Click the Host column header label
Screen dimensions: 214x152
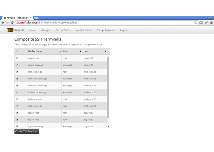point(86,51)
